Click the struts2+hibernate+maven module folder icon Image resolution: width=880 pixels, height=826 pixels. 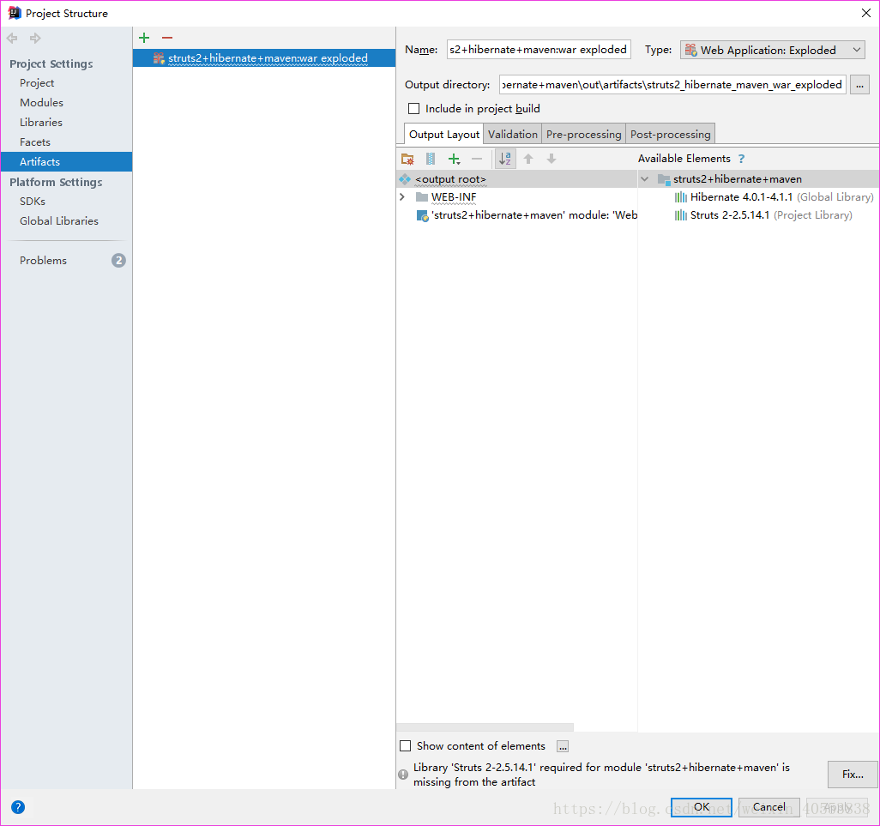pyautogui.click(x=664, y=179)
